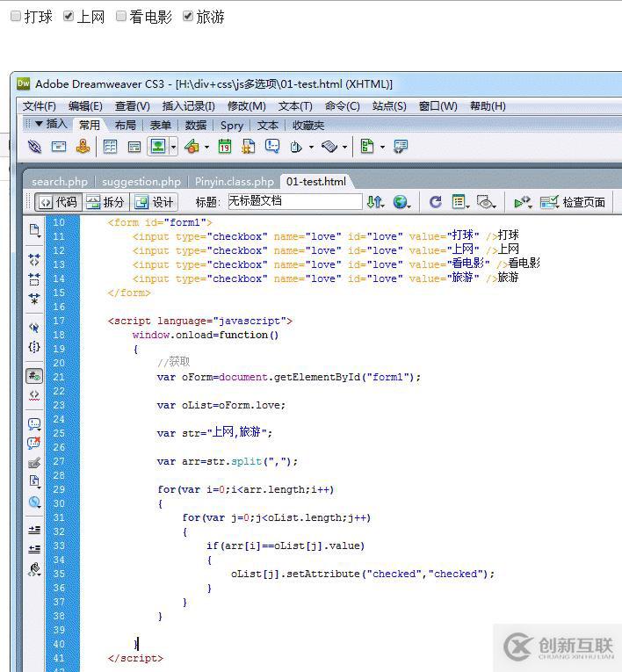Open the View Options dropdown
This screenshot has height=672, width=622.
tap(461, 202)
